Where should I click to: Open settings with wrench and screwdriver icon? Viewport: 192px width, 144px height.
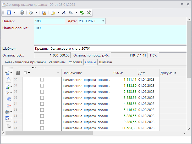pos(89,12)
